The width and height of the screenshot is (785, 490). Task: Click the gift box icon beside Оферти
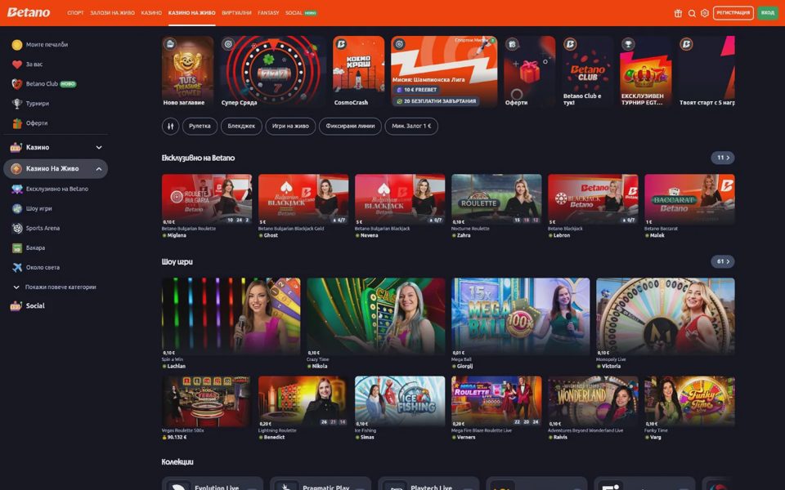pyautogui.click(x=17, y=123)
